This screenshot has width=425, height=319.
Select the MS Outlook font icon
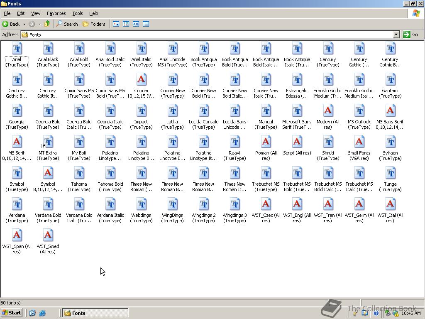point(359,111)
